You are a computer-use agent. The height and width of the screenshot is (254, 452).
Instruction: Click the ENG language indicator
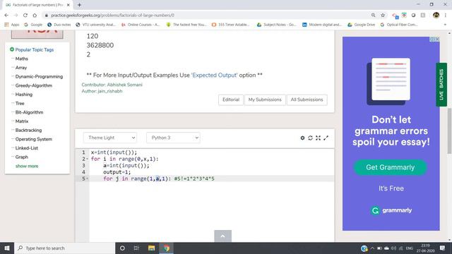(410, 248)
